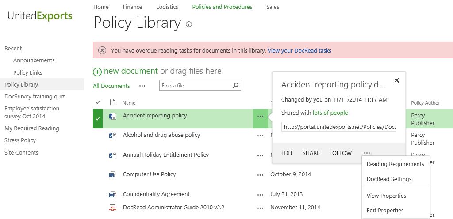Open ellipsis menu for Annual Holiday Entitlement Policy
The image size is (453, 219).
click(260, 155)
